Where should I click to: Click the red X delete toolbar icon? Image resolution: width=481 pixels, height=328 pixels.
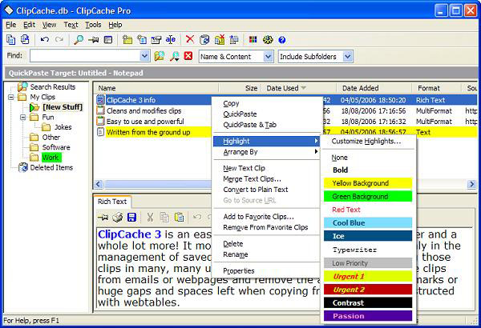(190, 39)
